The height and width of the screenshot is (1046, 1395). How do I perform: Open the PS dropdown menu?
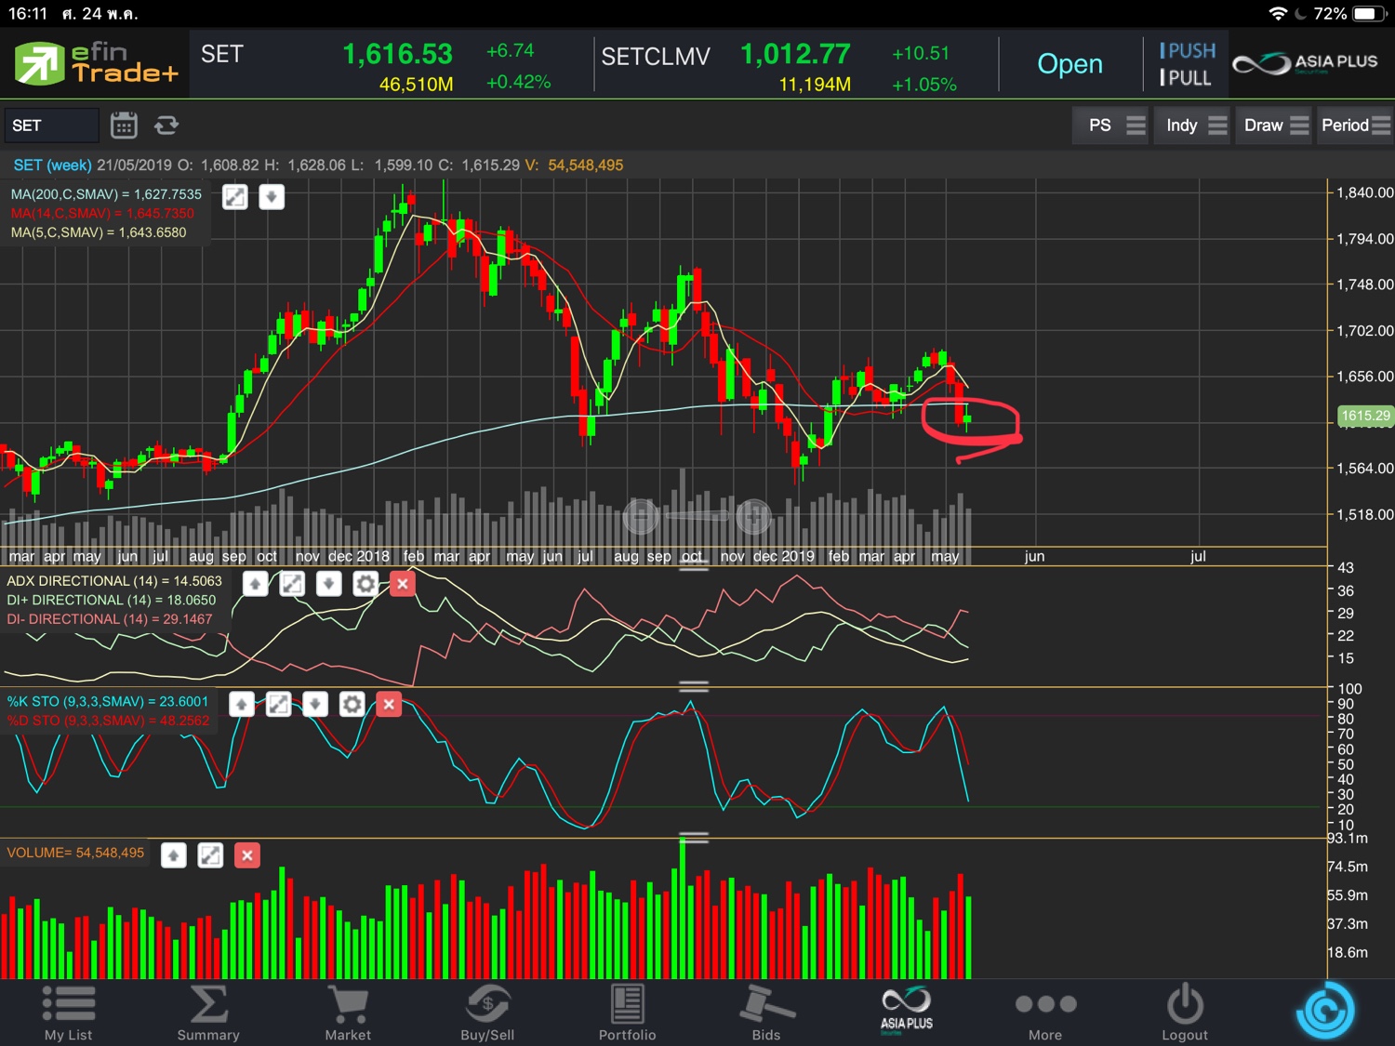pos(1112,126)
